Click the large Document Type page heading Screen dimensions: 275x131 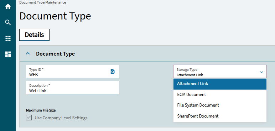point(55,16)
